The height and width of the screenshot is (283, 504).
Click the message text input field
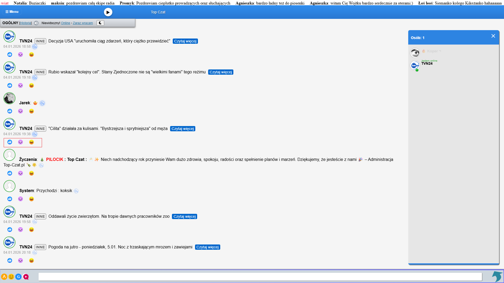tap(260, 277)
